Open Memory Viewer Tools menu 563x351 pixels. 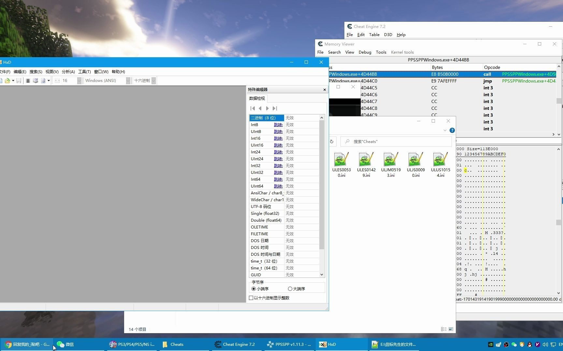pos(381,52)
